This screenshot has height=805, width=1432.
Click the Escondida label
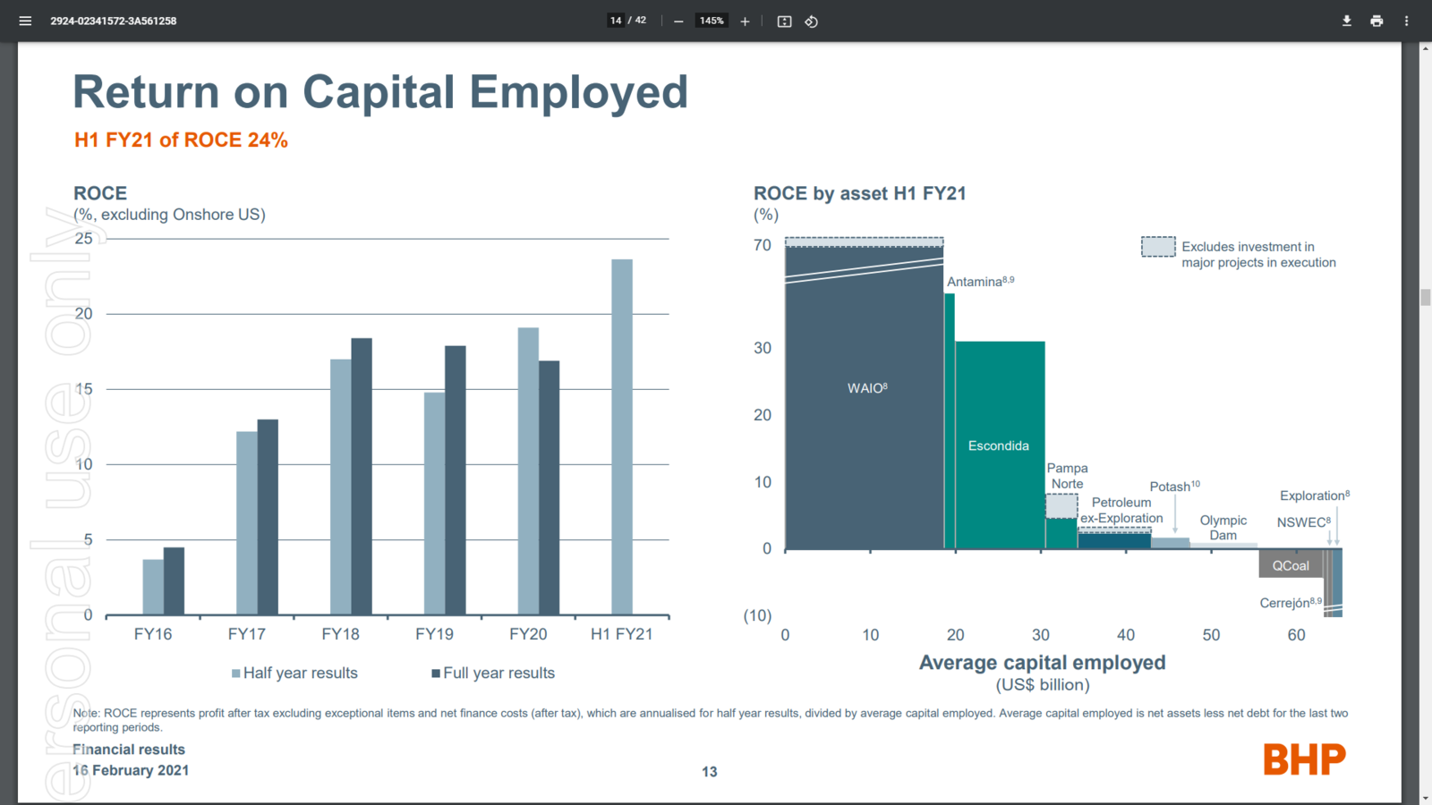pyautogui.click(x=999, y=445)
